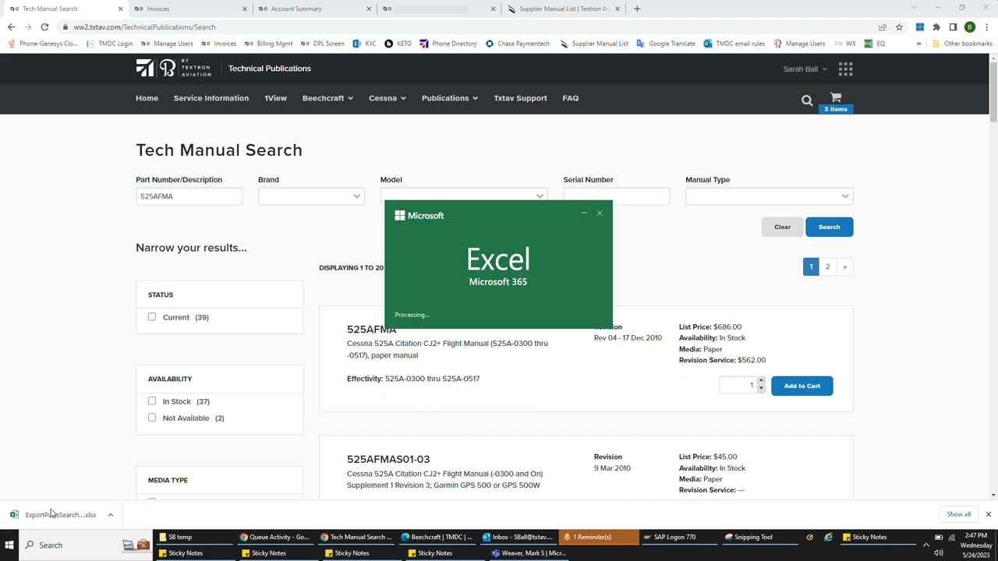
Task: Add 525AFMA to cart
Action: point(802,386)
